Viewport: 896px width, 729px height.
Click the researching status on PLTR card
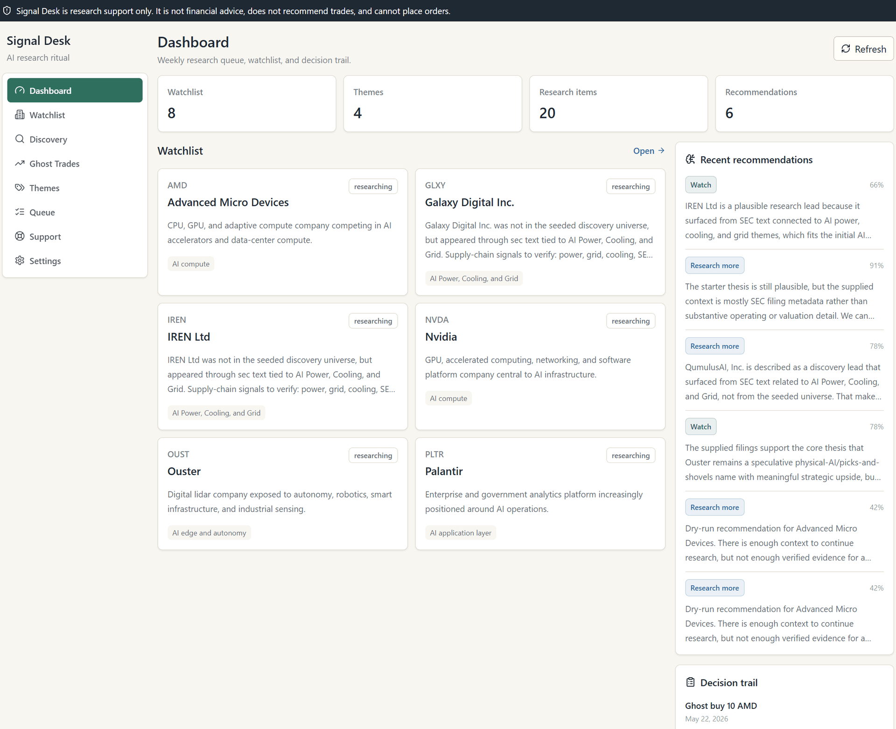tap(630, 455)
